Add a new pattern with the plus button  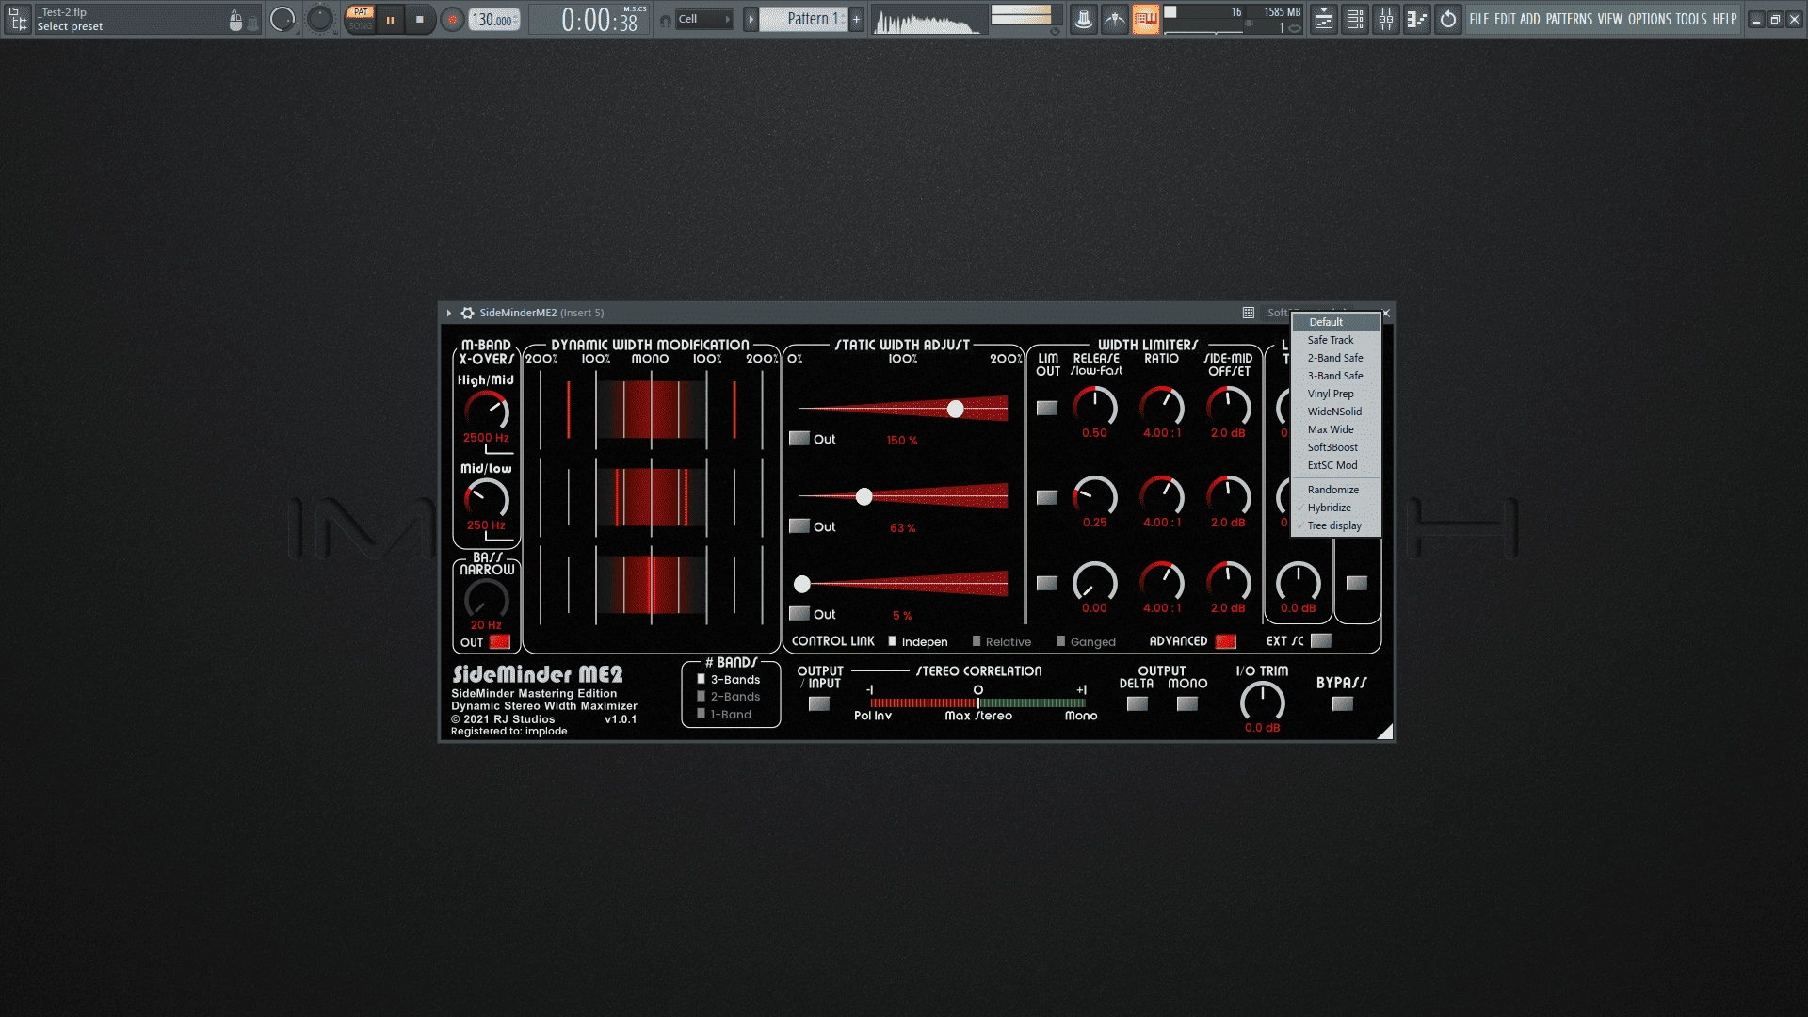[856, 19]
